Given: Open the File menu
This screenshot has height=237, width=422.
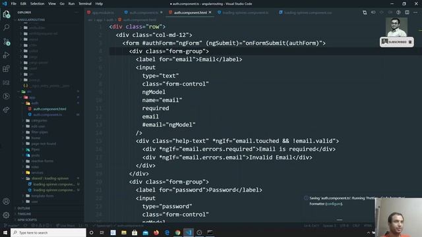Looking at the screenshot, I should tap(13, 4).
